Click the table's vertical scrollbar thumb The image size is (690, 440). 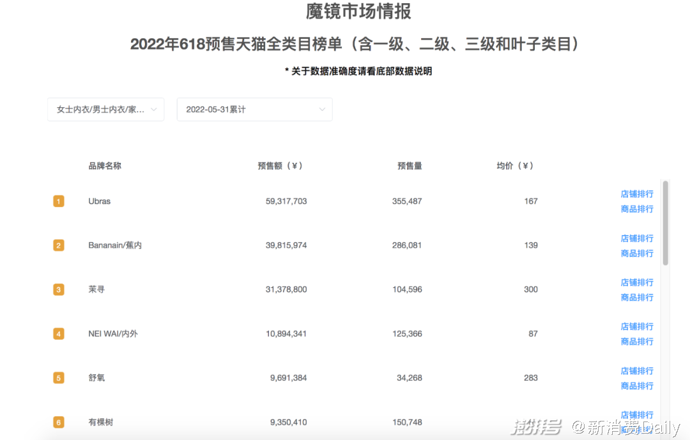(665, 223)
